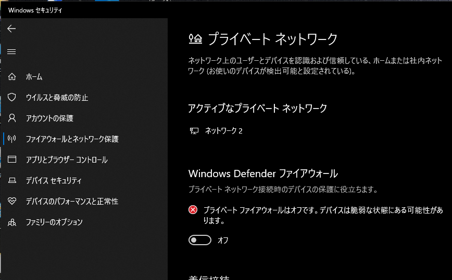452x280 pixels.
Task: Click the virus protection shield icon
Action: click(x=12, y=97)
